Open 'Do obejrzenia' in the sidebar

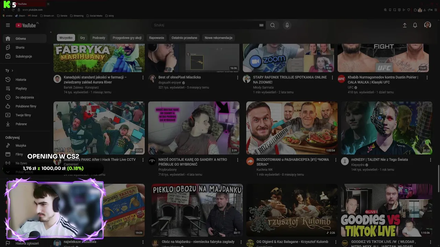25,97
